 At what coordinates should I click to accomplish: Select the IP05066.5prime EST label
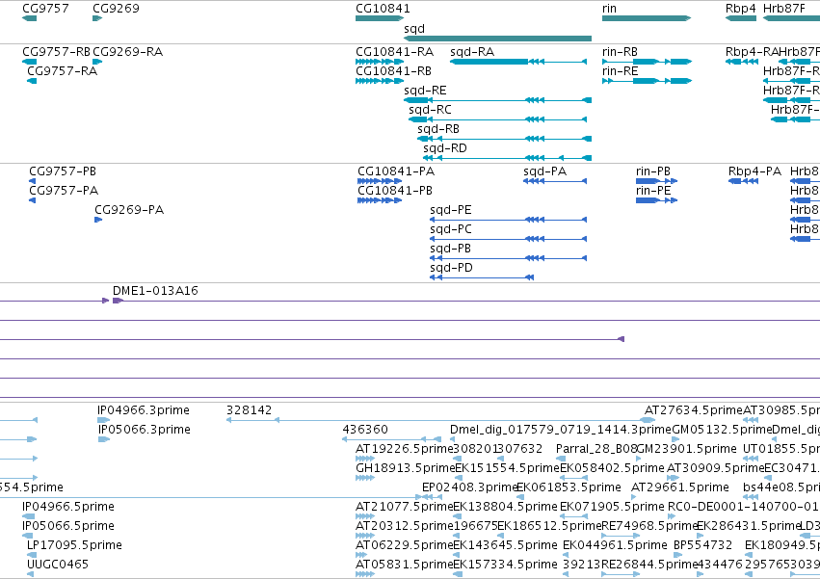(68, 526)
